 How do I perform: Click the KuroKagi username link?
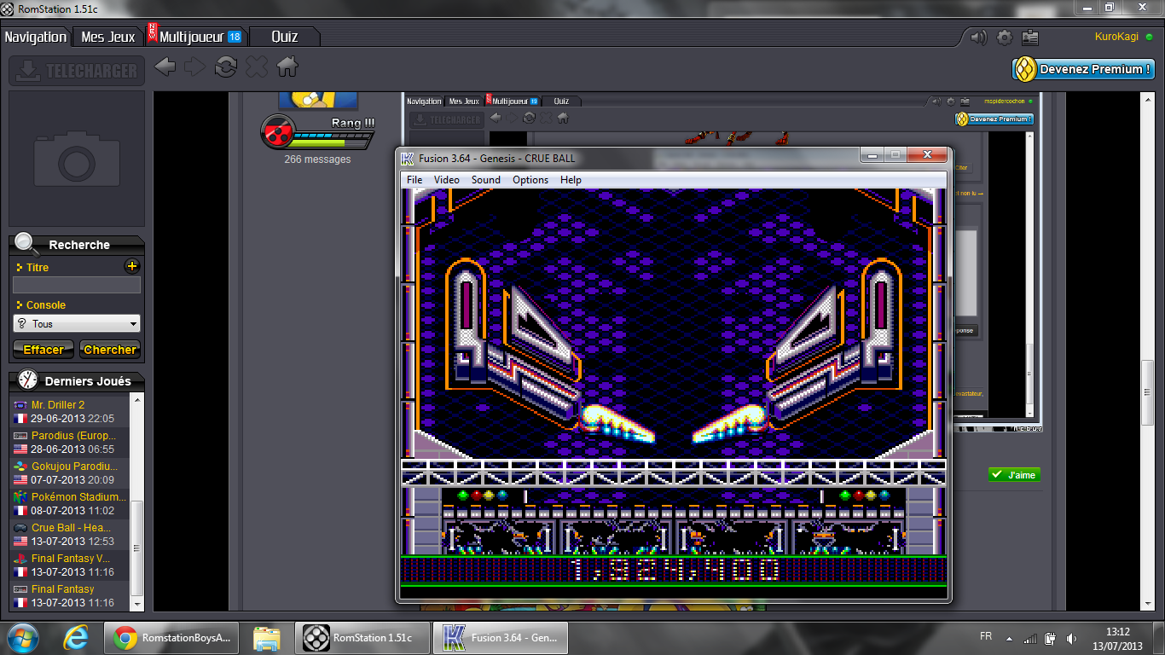(x=1116, y=36)
